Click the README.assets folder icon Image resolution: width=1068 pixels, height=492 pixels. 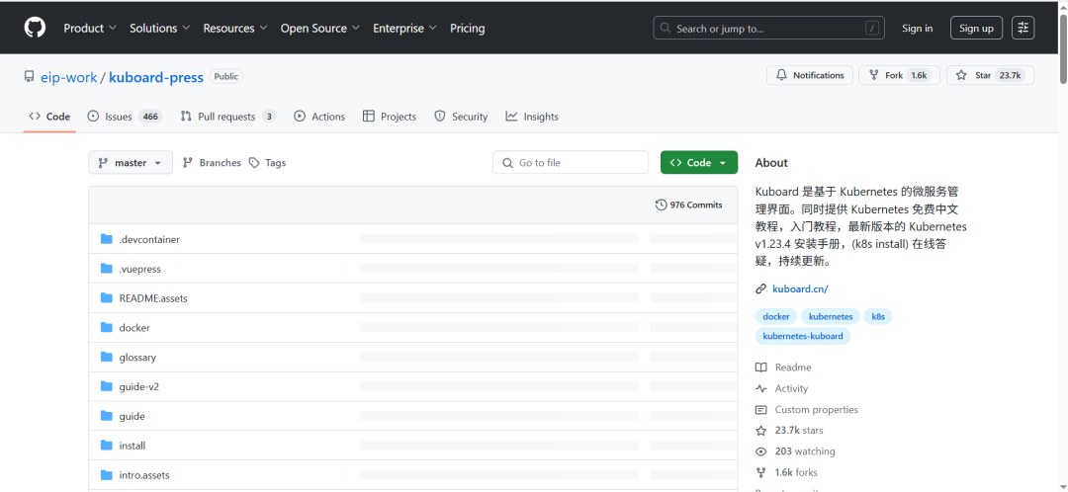click(106, 297)
